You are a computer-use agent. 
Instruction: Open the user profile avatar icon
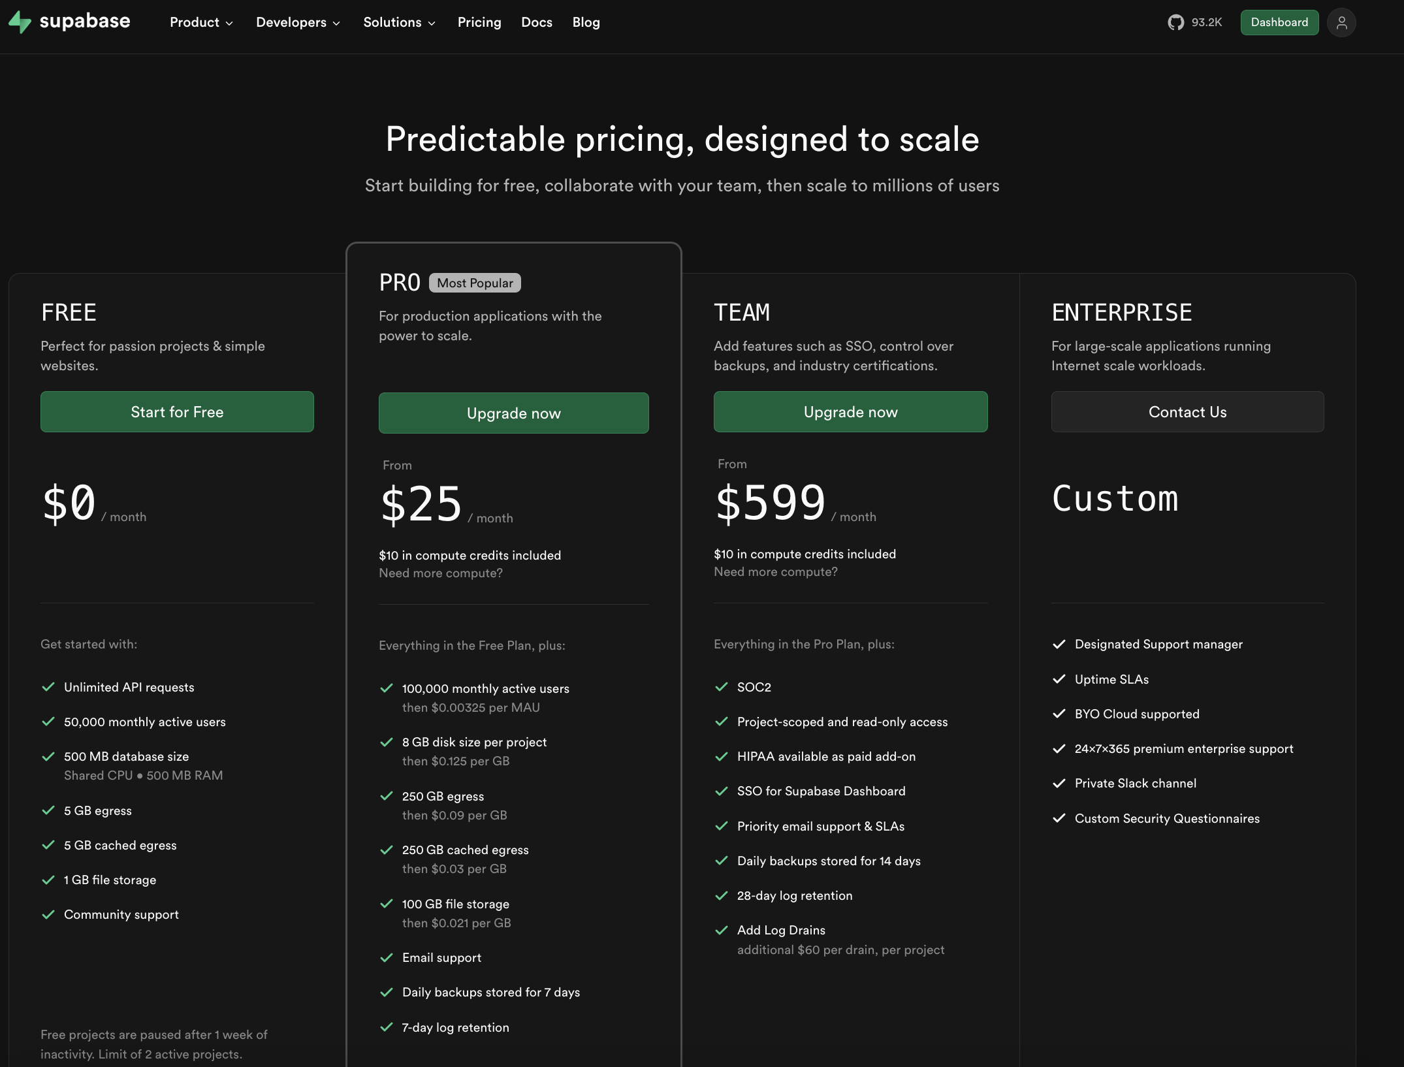tap(1341, 23)
